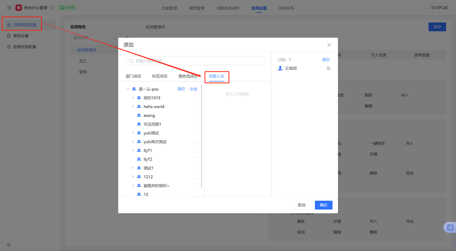Check the box for 组织1015

(x=195, y=98)
